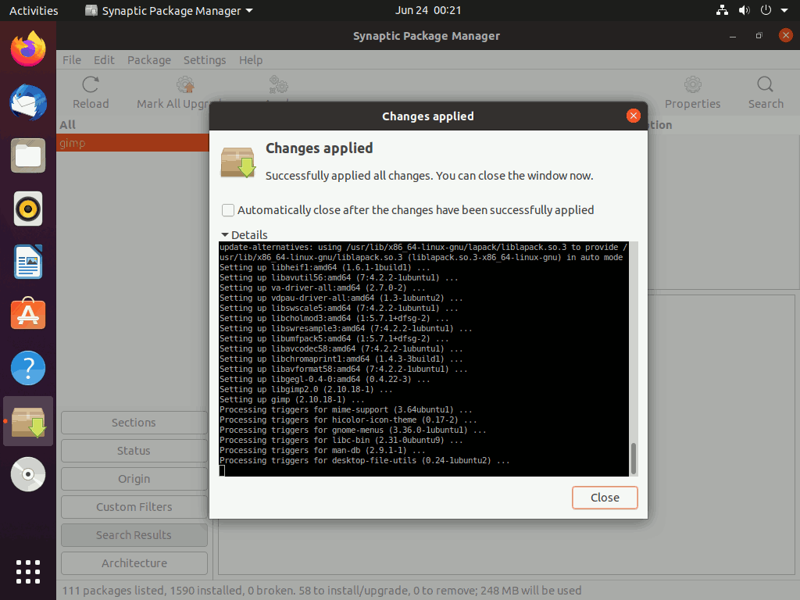Open the volume indicator
This screenshot has height=600, width=800.
point(744,10)
